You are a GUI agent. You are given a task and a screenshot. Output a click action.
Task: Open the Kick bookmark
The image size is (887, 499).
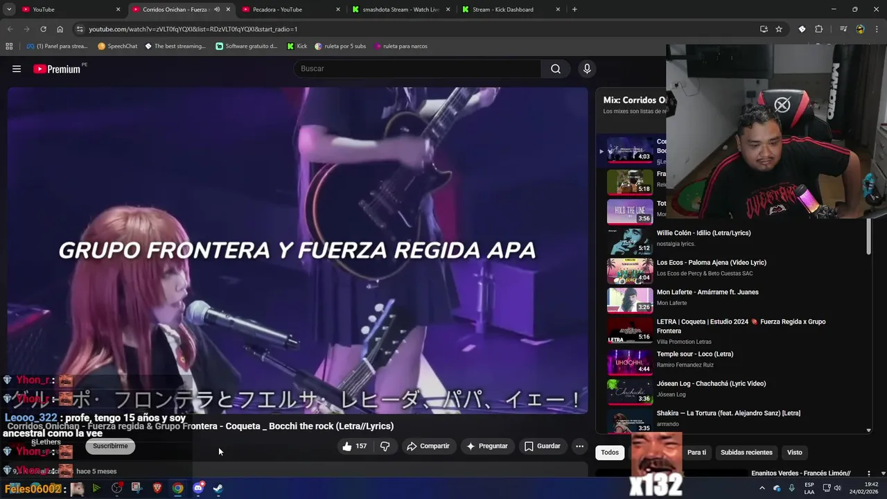tap(297, 46)
